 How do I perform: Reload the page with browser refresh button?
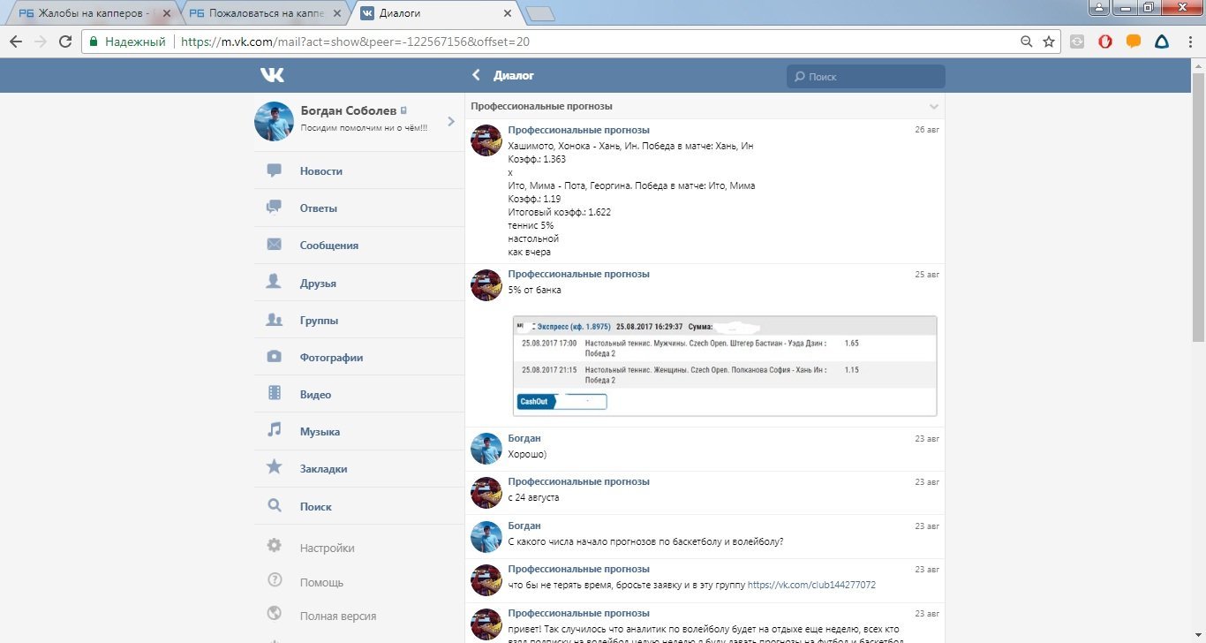point(64,42)
